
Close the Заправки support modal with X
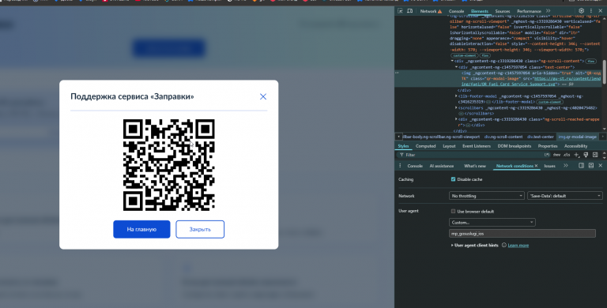(263, 96)
